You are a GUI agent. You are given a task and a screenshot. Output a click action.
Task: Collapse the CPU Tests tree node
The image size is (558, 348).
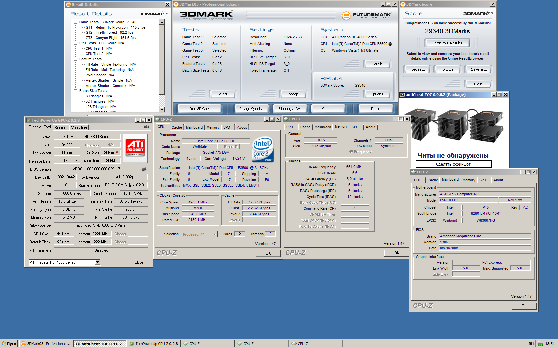click(x=75, y=43)
